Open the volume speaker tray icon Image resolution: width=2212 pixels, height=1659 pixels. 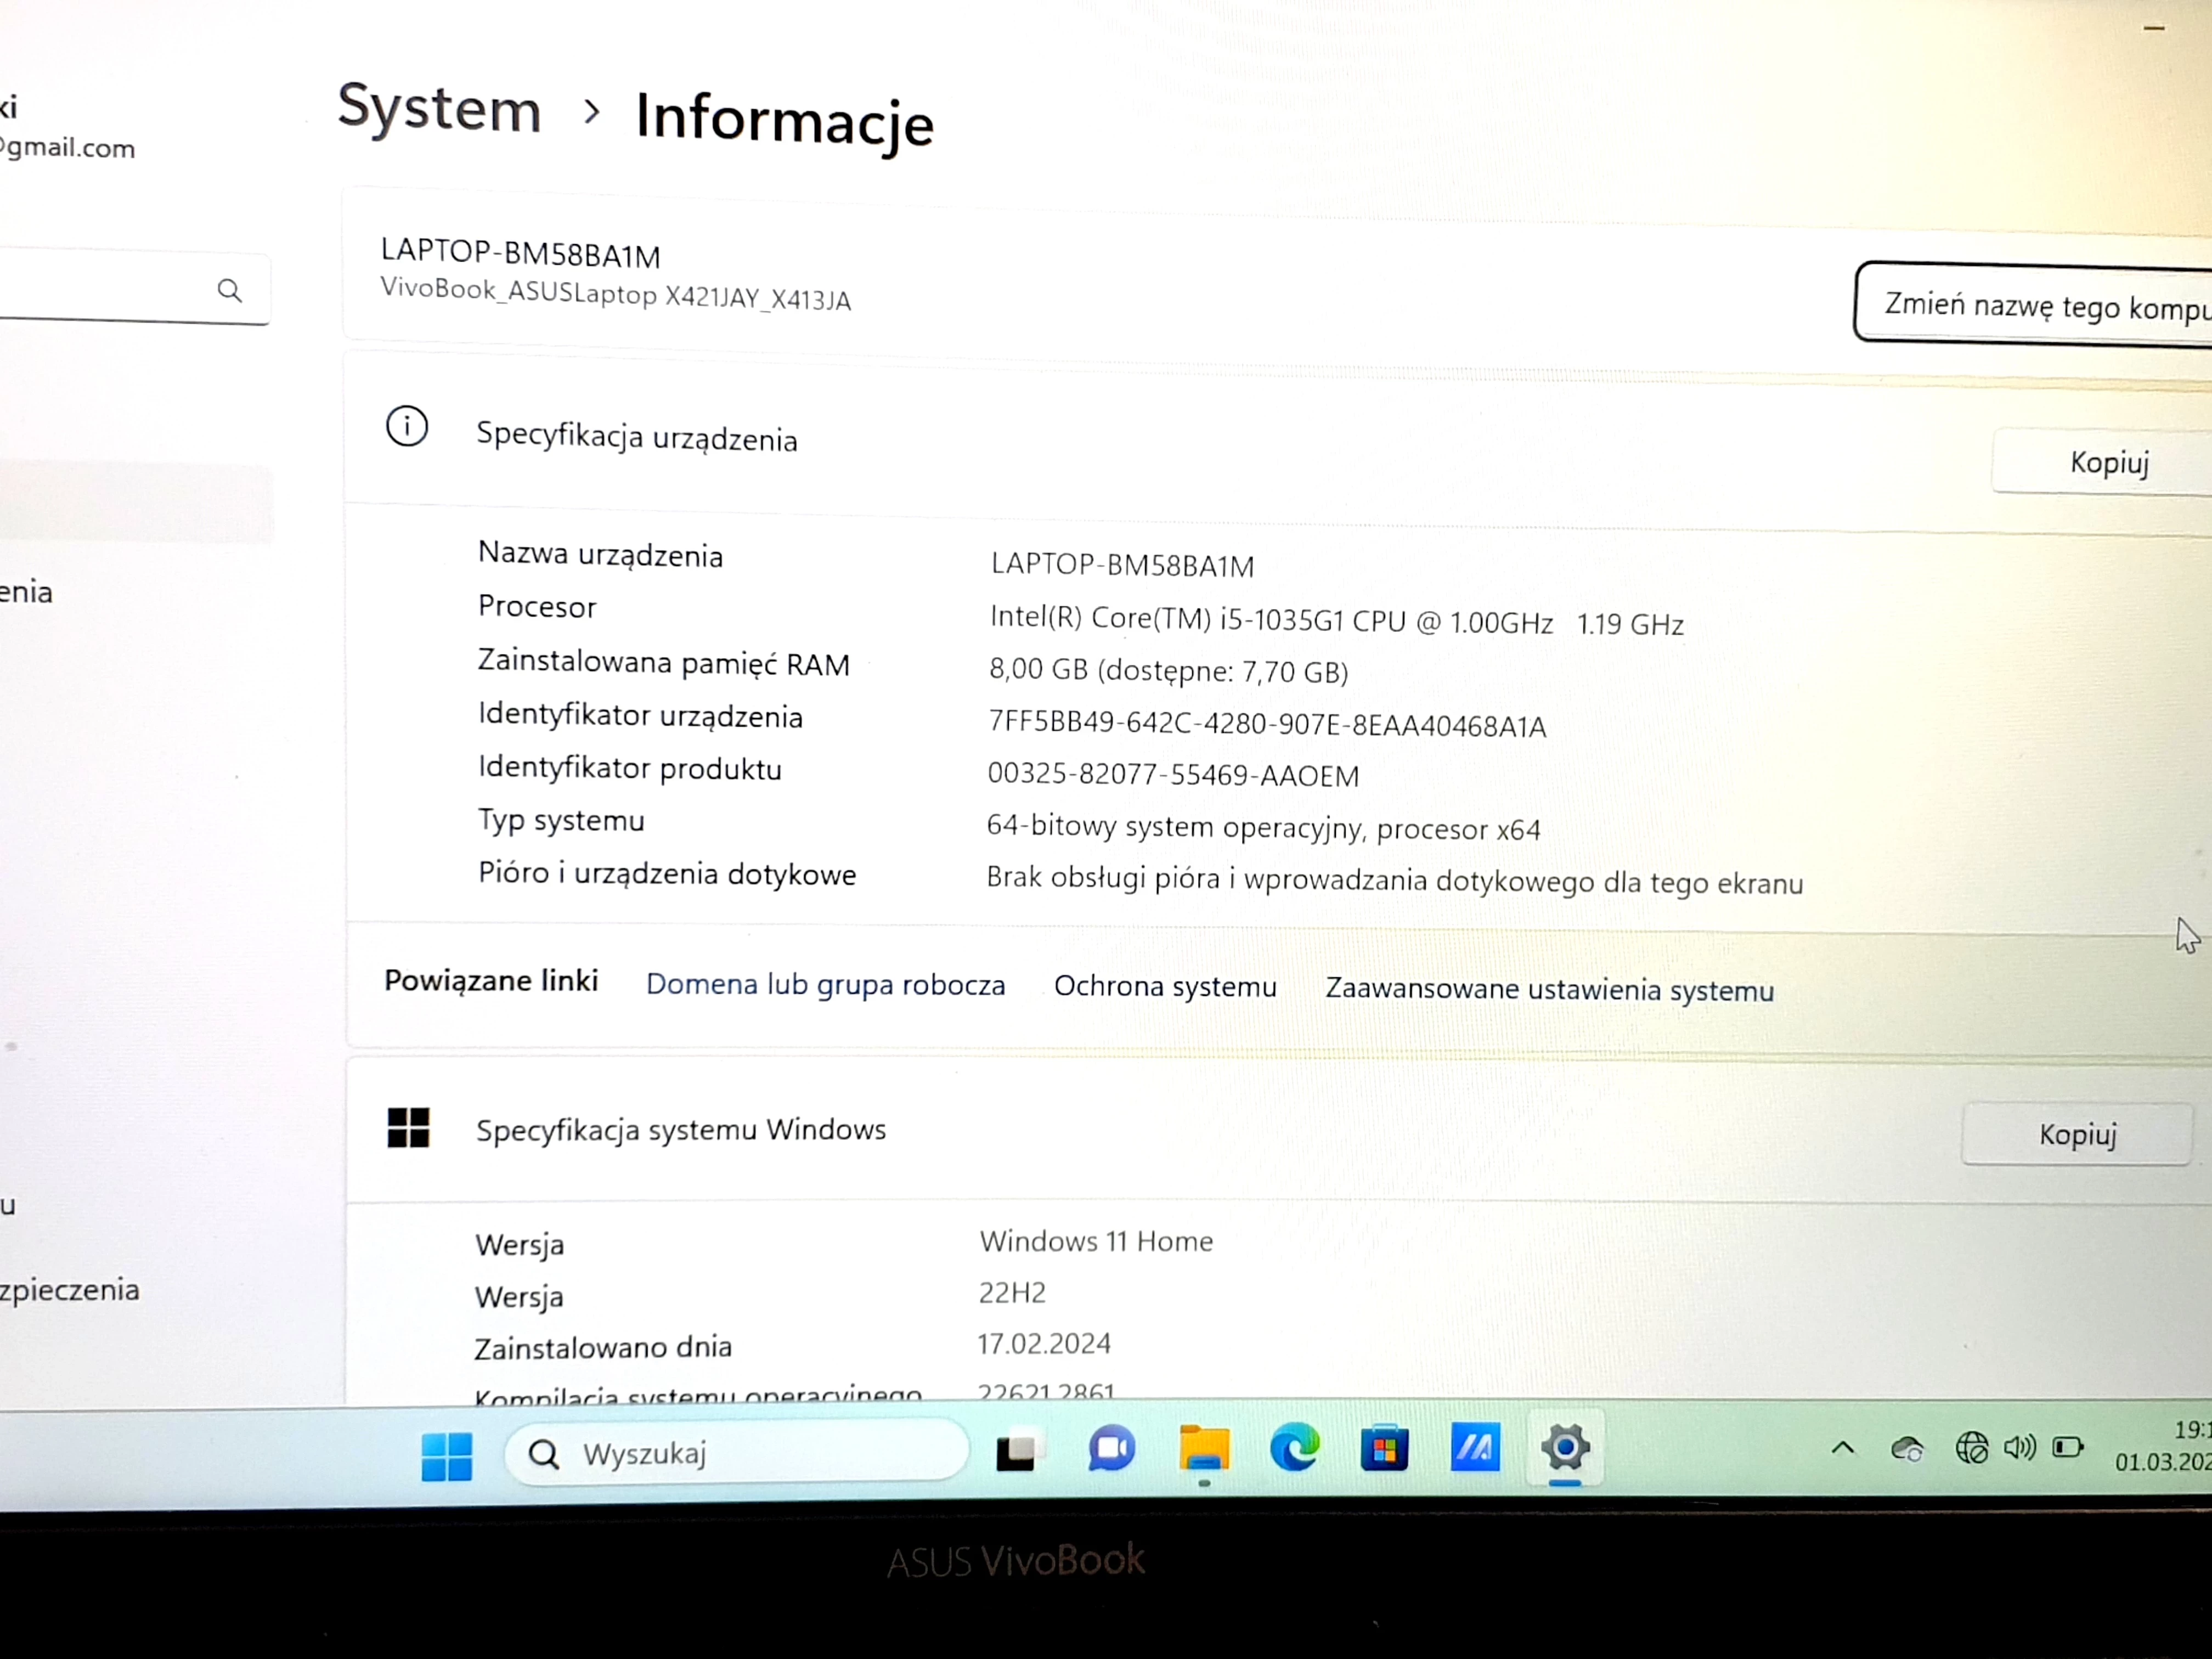pyautogui.click(x=2020, y=1447)
